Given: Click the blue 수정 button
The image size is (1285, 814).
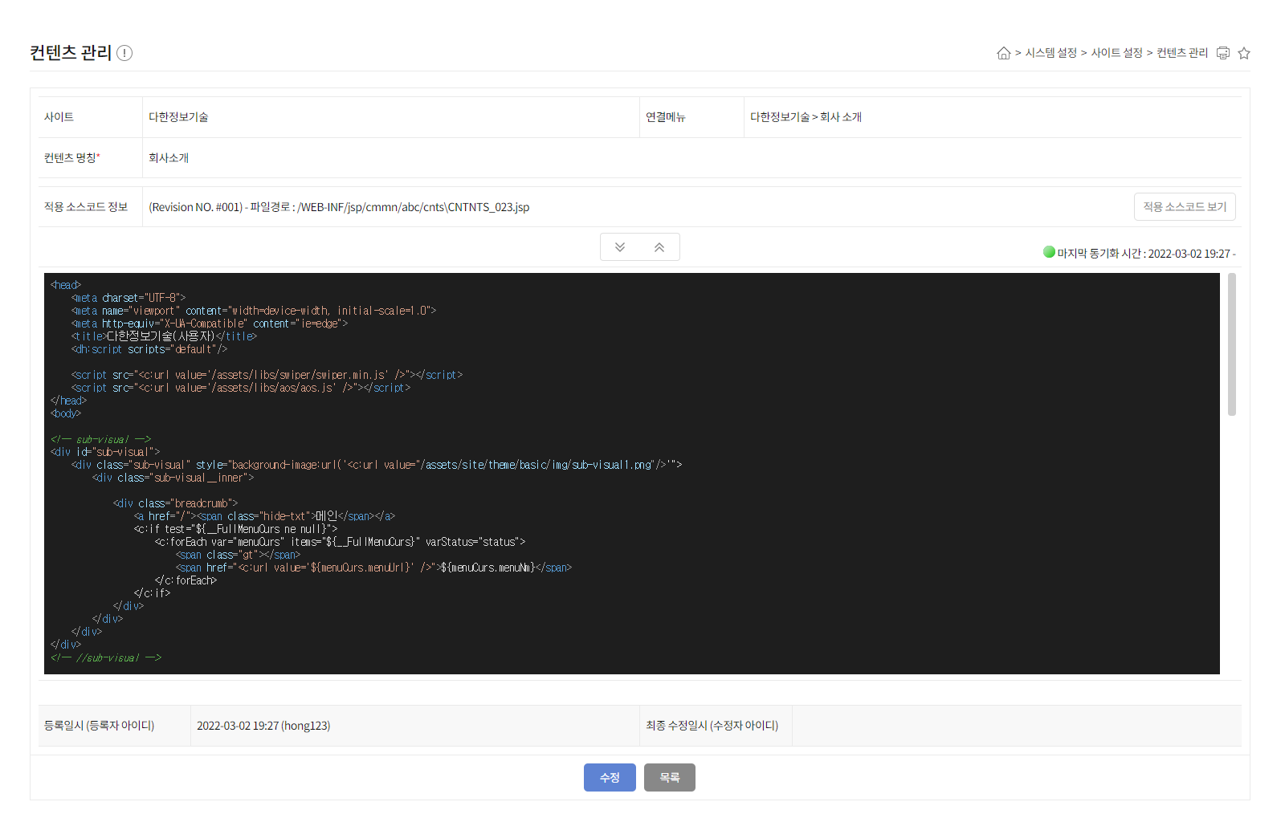Looking at the screenshot, I should point(610,777).
